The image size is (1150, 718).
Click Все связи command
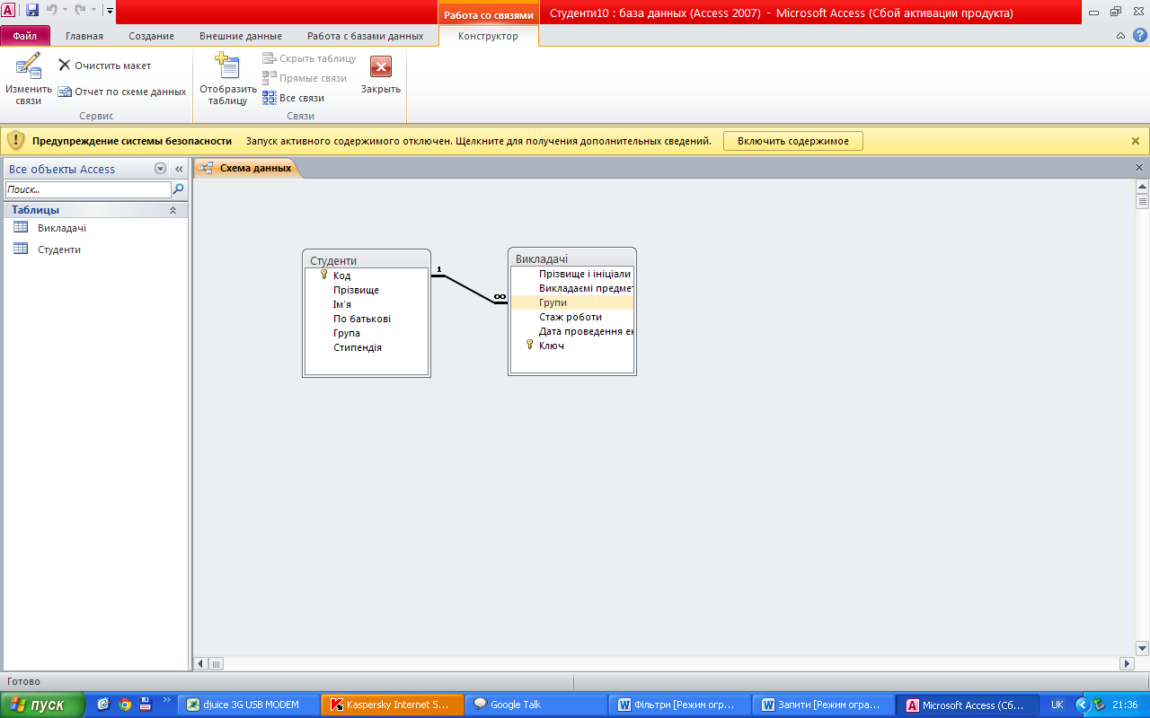point(293,98)
